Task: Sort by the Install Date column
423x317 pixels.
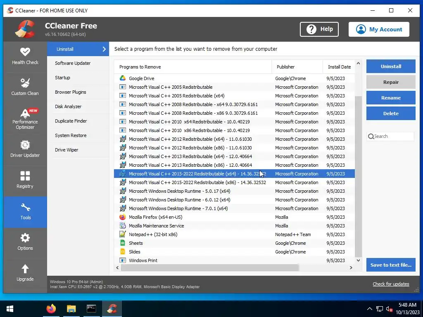Action: (x=339, y=67)
